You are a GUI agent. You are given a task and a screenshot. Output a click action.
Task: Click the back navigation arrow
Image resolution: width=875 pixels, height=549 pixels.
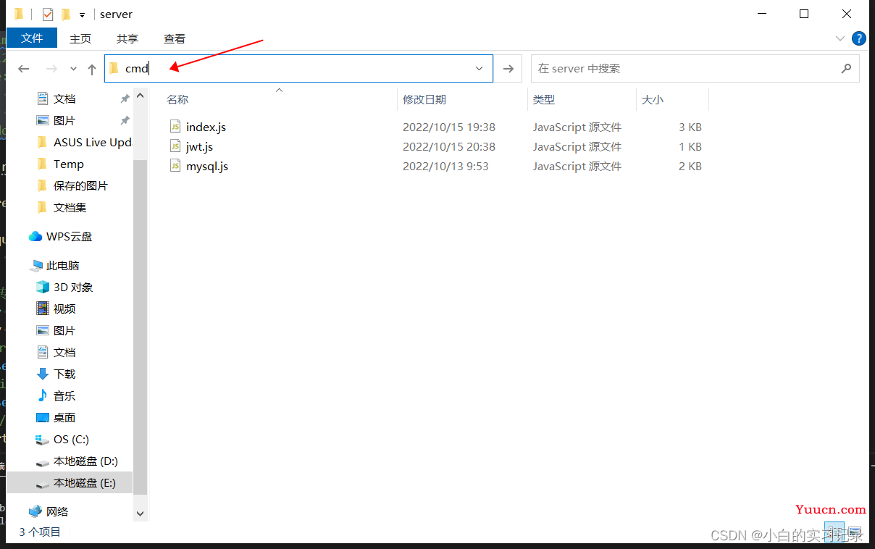24,69
